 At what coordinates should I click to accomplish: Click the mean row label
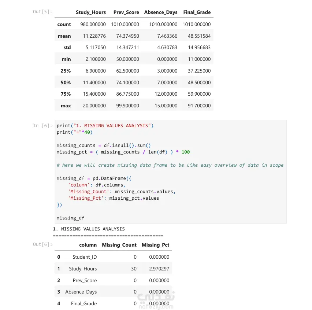[x=64, y=36]
